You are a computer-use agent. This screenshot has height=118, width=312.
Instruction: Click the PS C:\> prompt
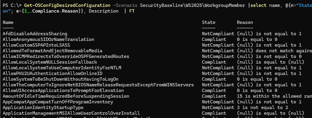point(12,5)
